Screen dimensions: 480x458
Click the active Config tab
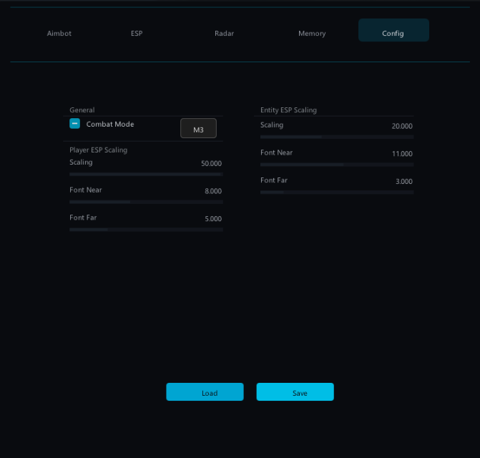coord(393,33)
